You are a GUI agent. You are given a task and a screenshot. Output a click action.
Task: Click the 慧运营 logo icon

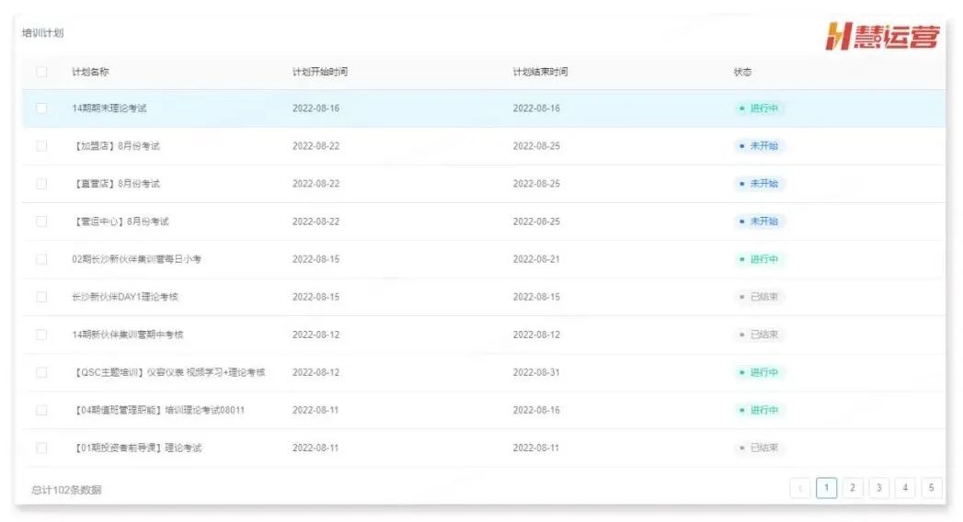(882, 38)
